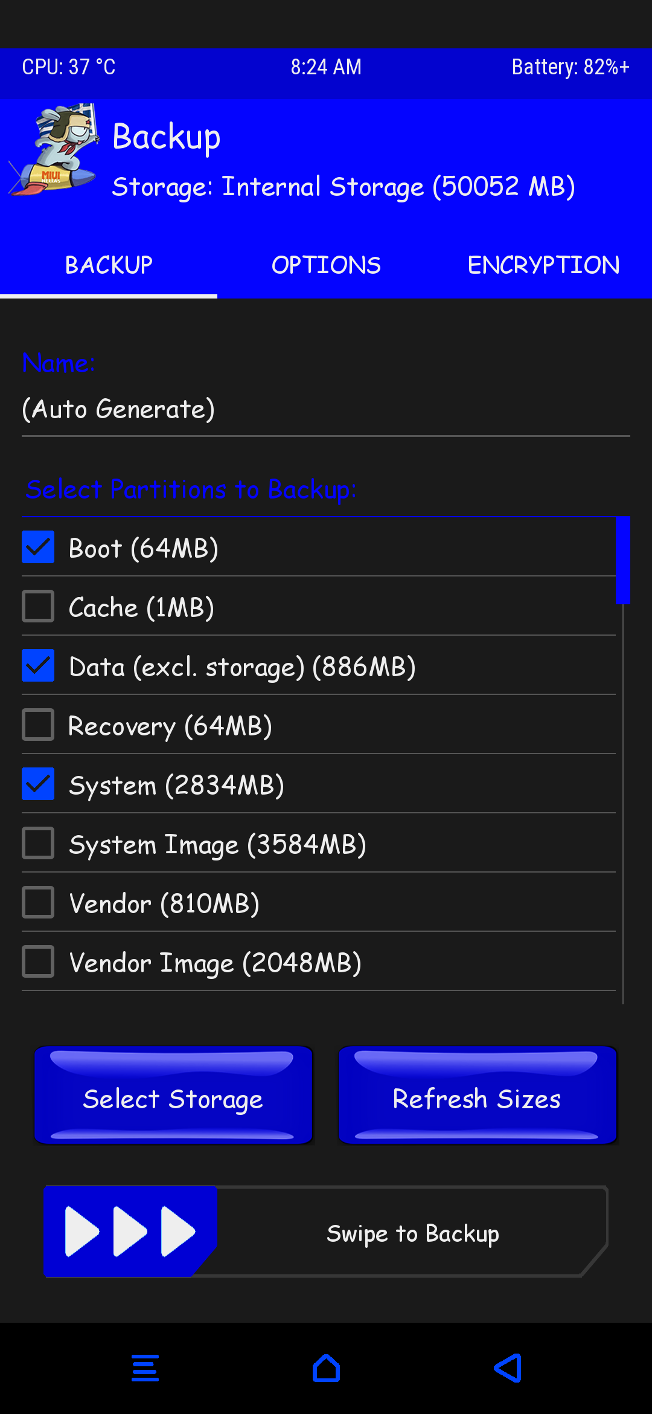Enable the Cache (1MB) checkbox
This screenshot has height=1414, width=652.
tap(38, 606)
